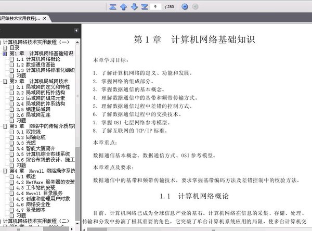Go to the previous page arrow
Screen dimensions: 312x231
[x=124, y=7]
